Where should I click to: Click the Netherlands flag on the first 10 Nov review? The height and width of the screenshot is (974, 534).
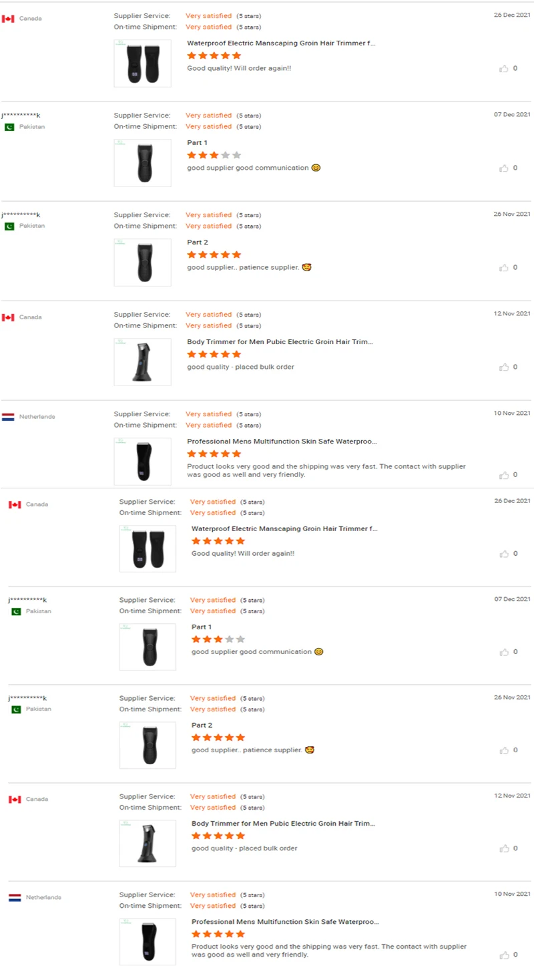coord(8,417)
